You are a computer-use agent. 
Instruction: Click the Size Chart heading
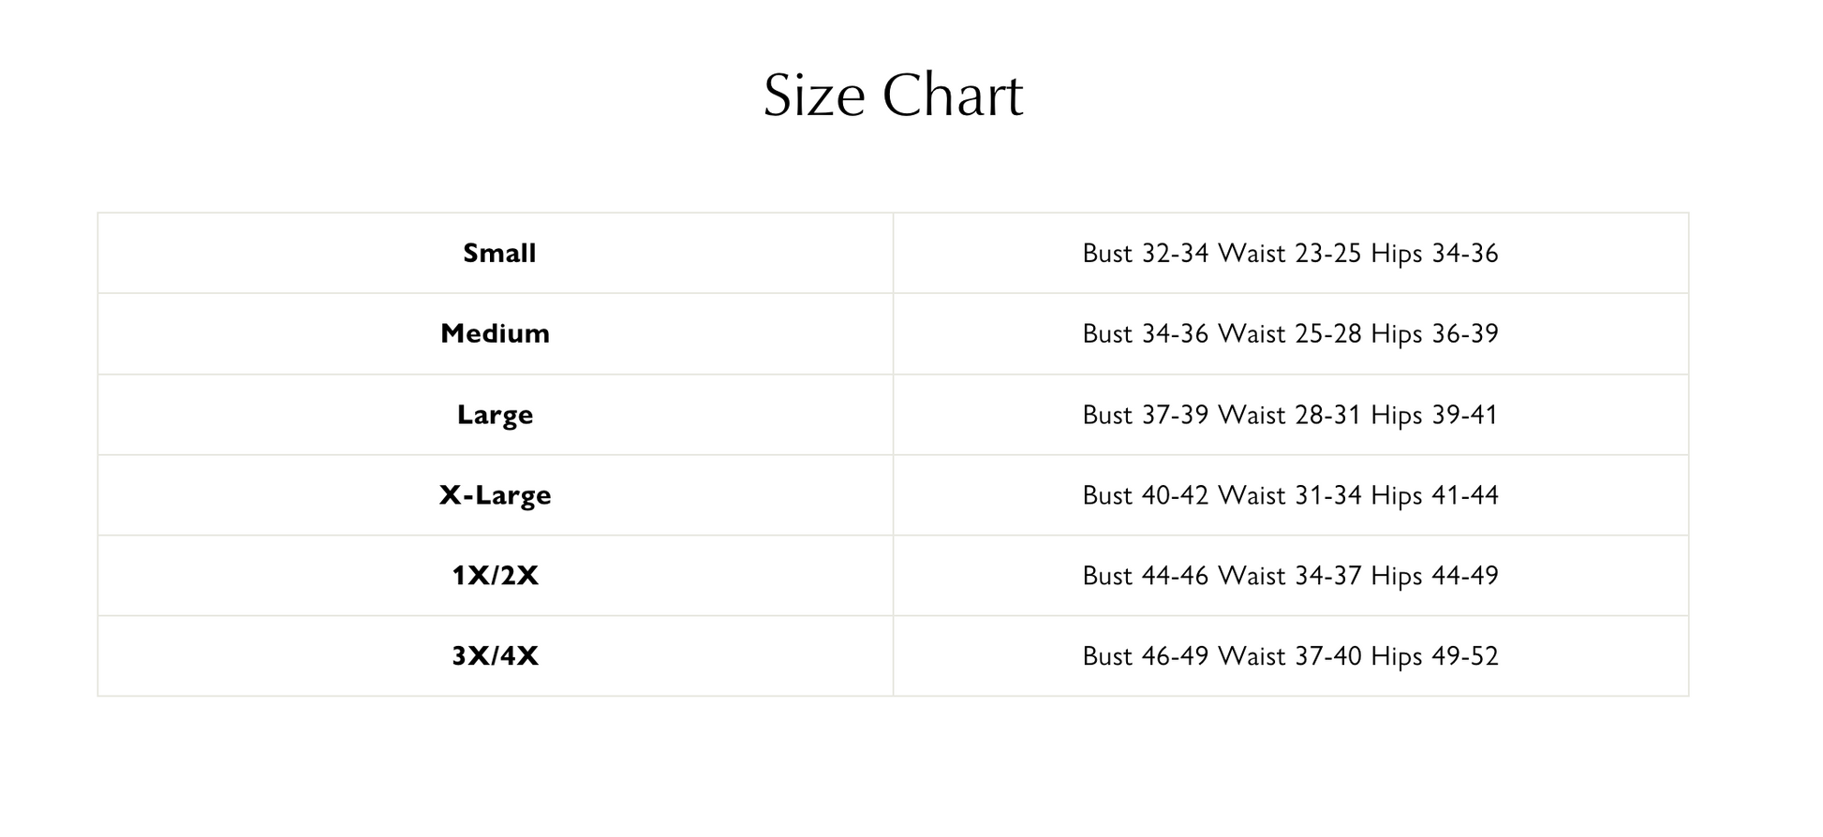[x=893, y=95]
